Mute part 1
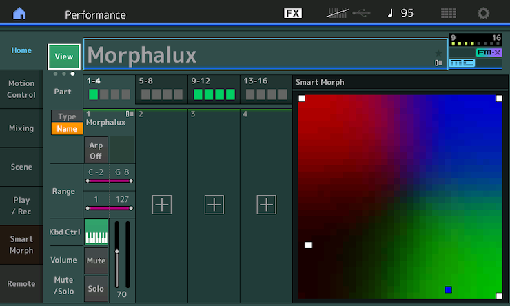This screenshot has height=306, width=510. (x=96, y=261)
